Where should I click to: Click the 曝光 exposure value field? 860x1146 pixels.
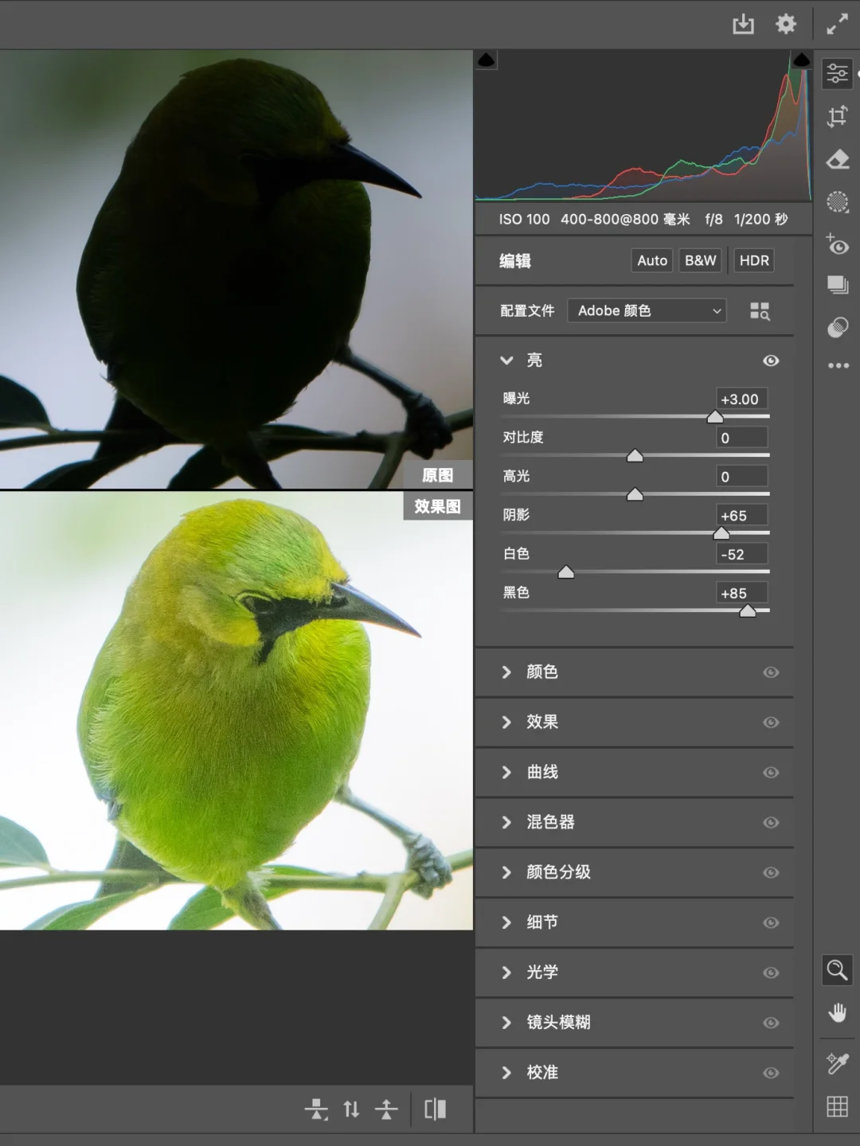coord(741,400)
